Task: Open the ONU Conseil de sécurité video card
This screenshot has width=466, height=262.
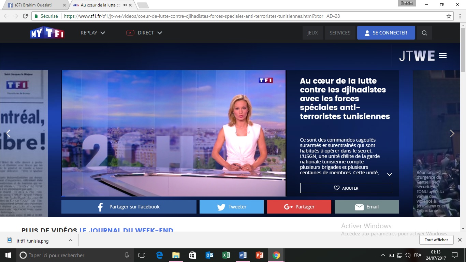Action: click(436, 143)
